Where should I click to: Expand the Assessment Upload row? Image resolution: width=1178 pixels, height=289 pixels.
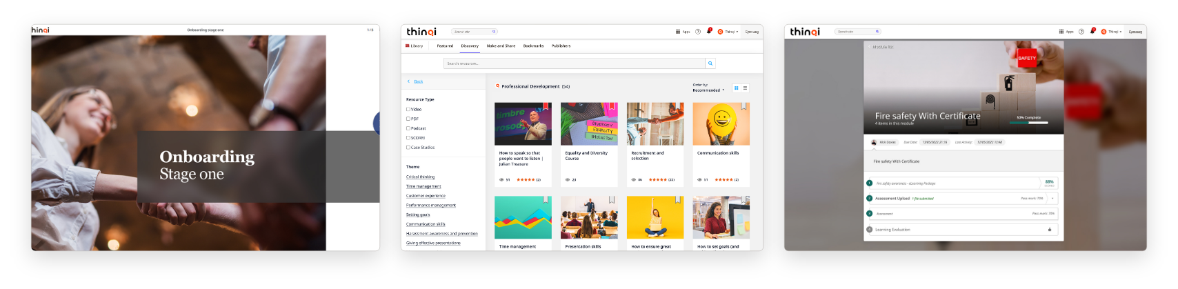1052,199
